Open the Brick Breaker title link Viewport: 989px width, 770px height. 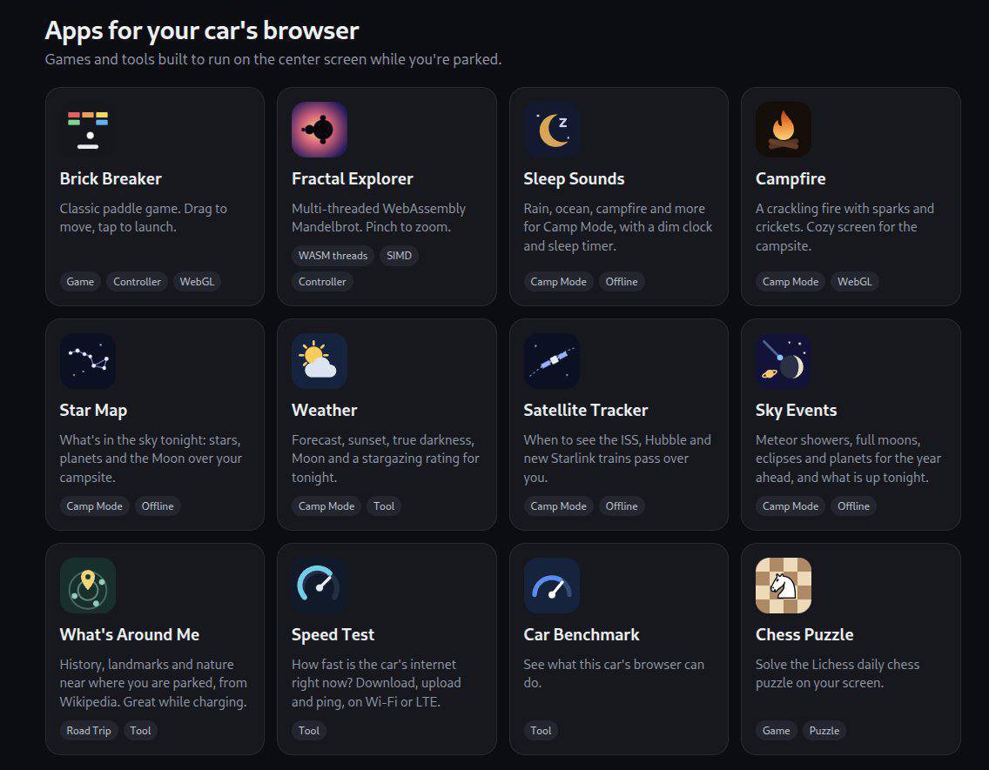click(111, 178)
